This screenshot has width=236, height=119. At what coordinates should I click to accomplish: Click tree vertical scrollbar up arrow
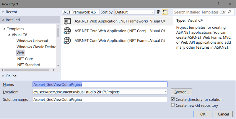pos(58,26)
